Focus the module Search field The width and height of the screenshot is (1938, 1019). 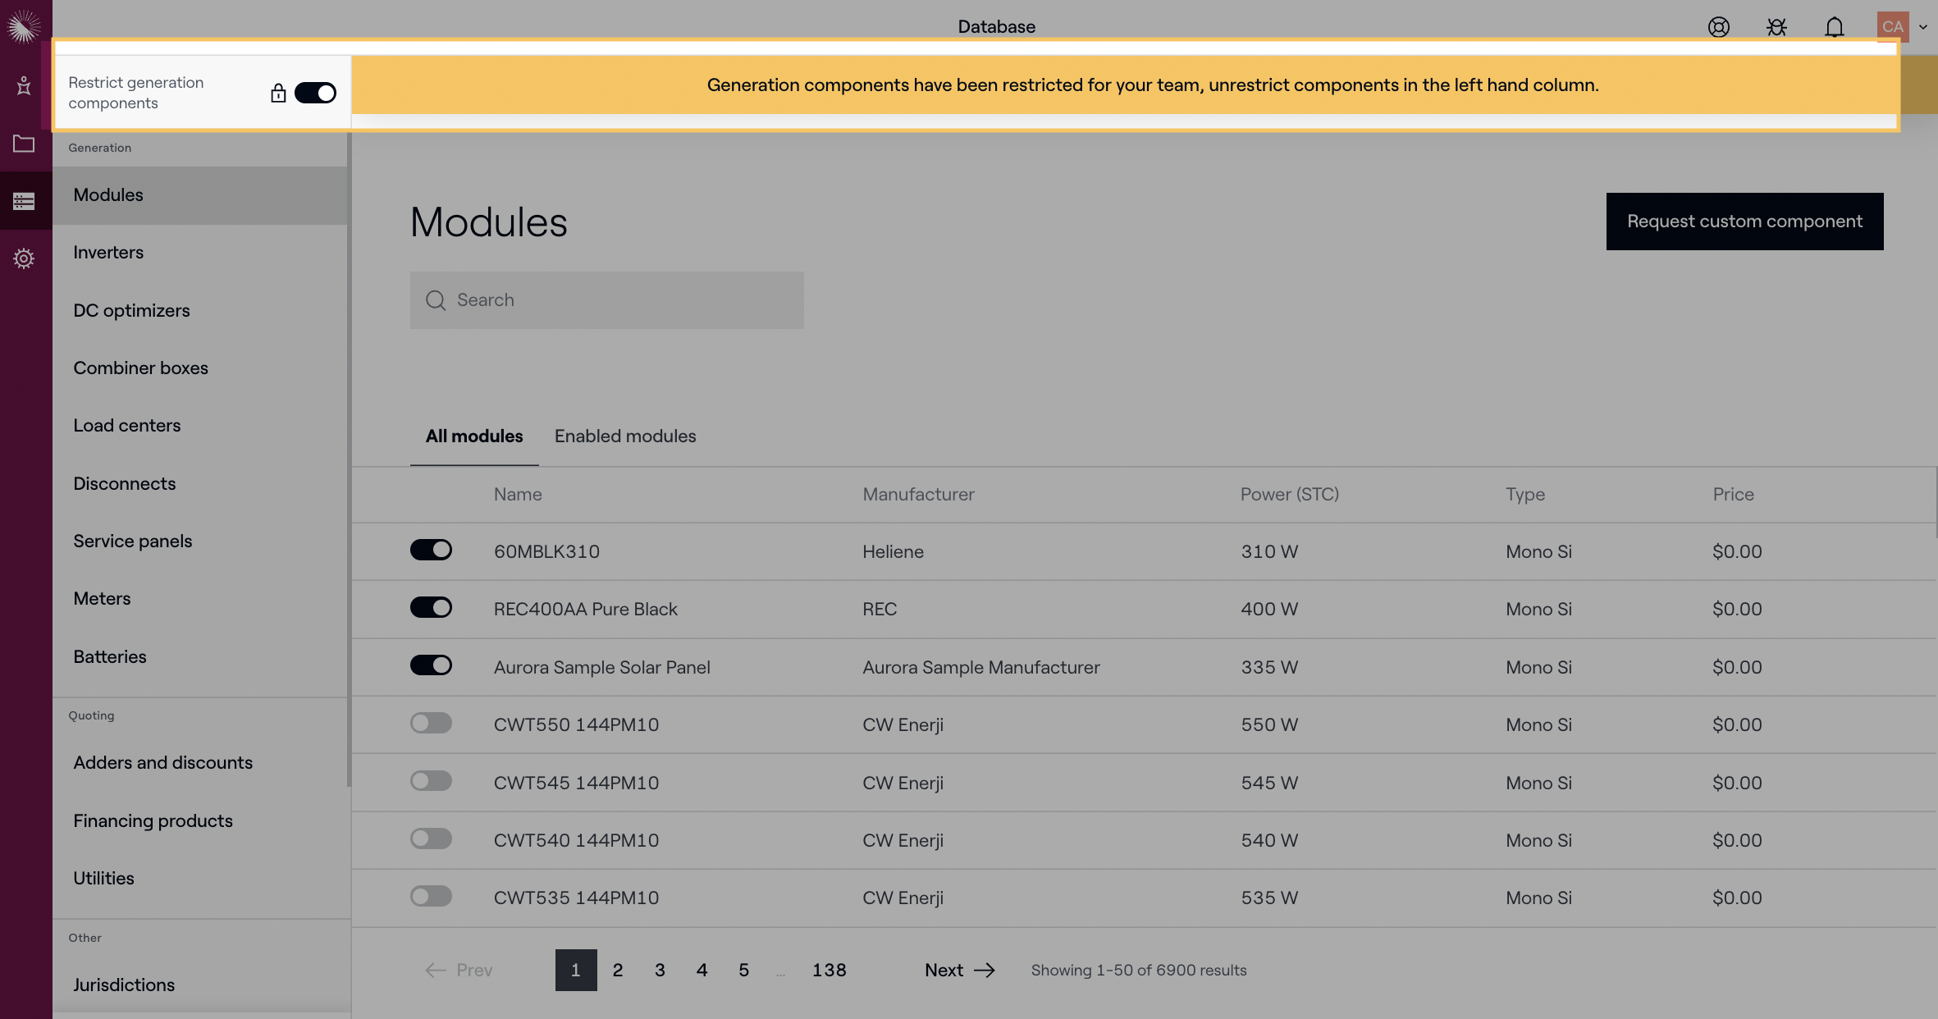tap(607, 300)
